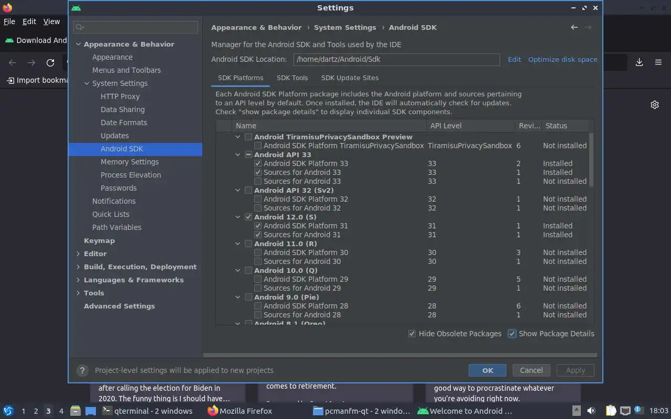This screenshot has height=419, width=671.
Task: Open the taskbar start menu icon
Action: coord(8,411)
